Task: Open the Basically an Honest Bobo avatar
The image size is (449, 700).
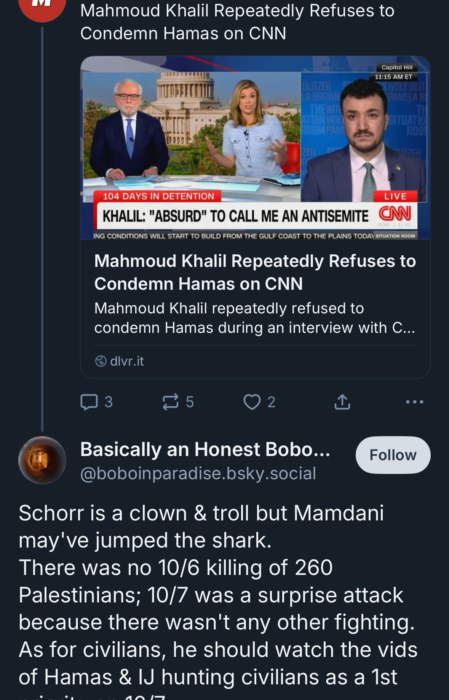Action: (42, 460)
